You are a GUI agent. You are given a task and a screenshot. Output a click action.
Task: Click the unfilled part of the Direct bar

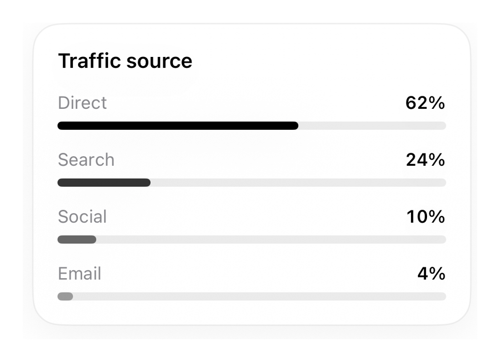(x=372, y=125)
